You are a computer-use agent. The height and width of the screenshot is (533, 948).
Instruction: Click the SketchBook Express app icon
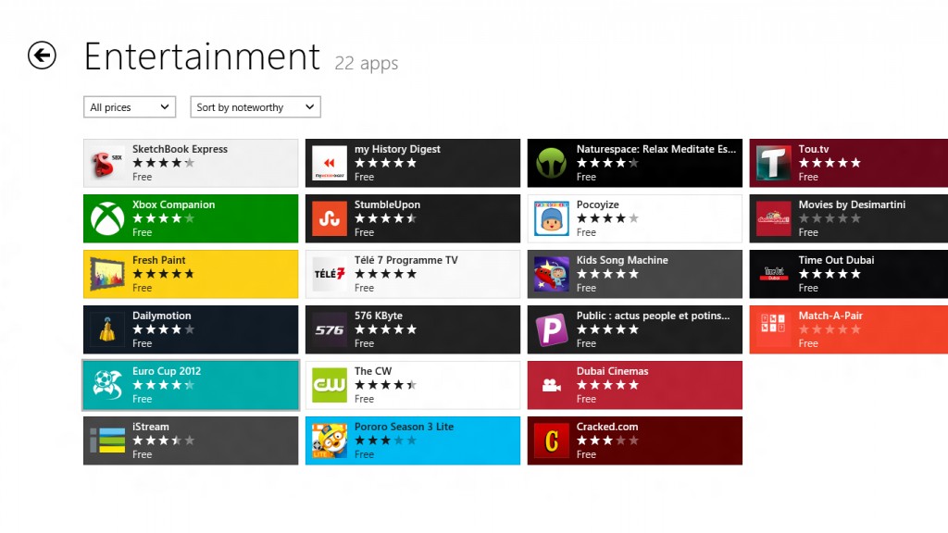pos(107,163)
